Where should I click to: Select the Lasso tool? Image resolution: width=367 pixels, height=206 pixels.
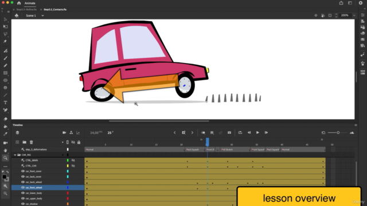pyautogui.click(x=5, y=34)
